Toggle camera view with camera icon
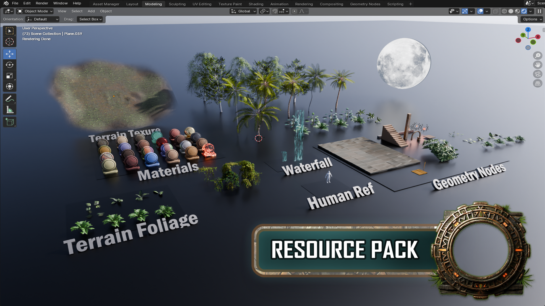Image resolution: width=545 pixels, height=306 pixels. [538, 74]
